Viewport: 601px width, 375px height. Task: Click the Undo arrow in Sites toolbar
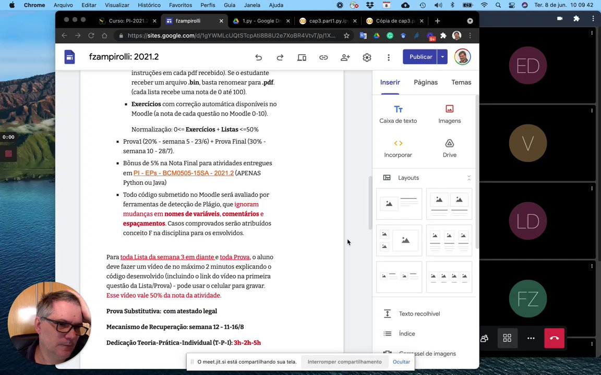tap(258, 57)
